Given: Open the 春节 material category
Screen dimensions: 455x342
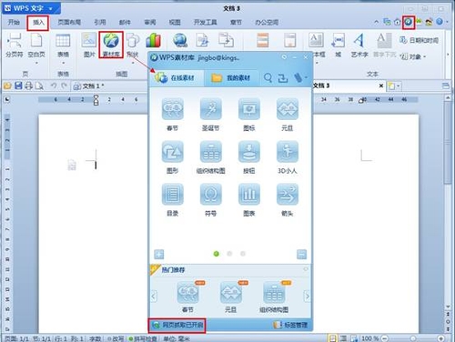Looking at the screenshot, I should 172,115.
